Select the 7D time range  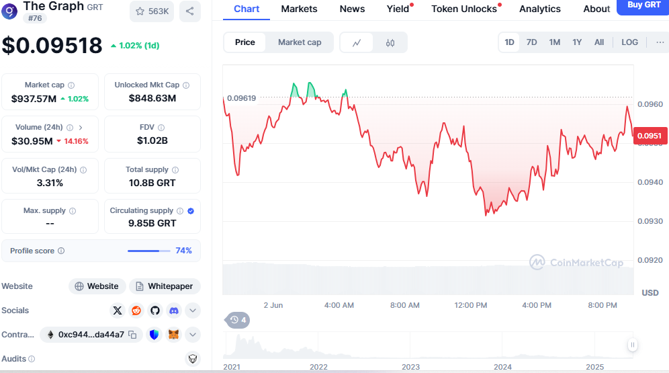tap(531, 42)
